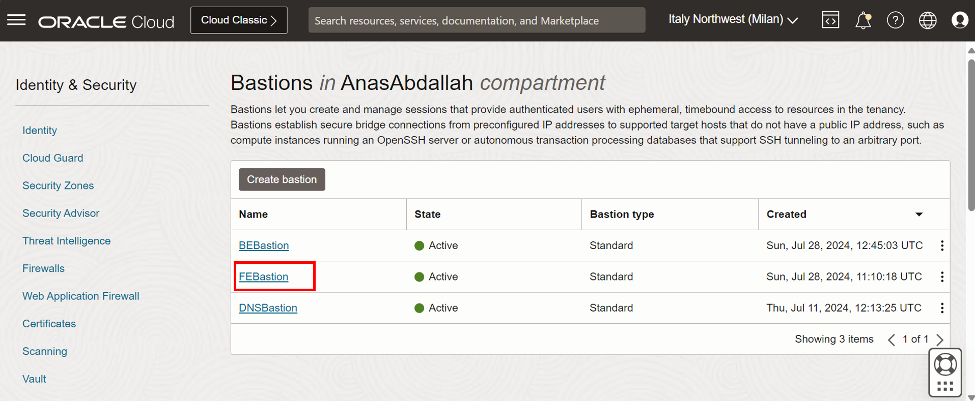Open the language globe selector
The height and width of the screenshot is (401, 975).
click(x=928, y=20)
